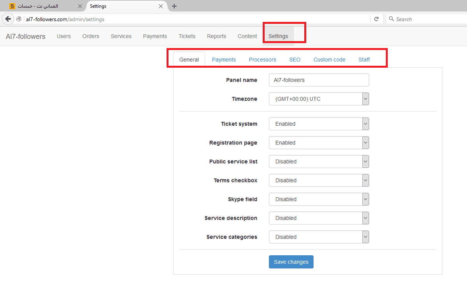Close the Settings browser tab

(x=160, y=6)
